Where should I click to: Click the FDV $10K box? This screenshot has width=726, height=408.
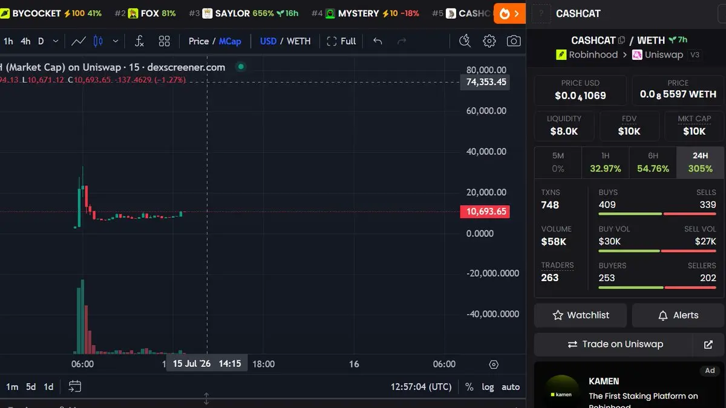[x=629, y=126]
